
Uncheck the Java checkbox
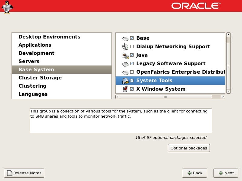(132, 55)
